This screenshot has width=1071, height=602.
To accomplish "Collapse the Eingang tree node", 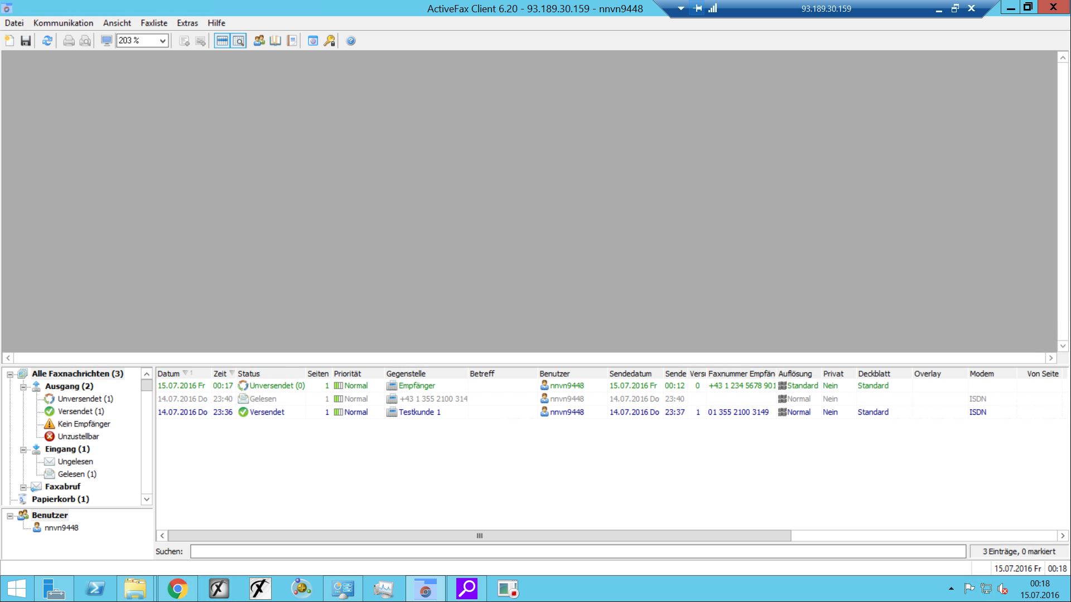I will [23, 449].
